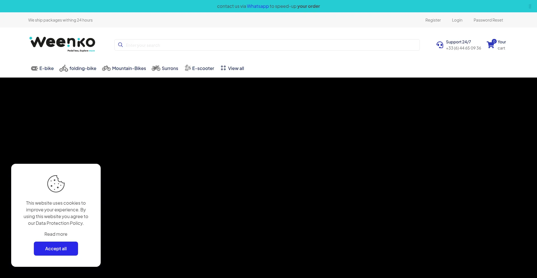Click the cookie icon in consent popup
Viewport: 537px width, 278px height.
click(56, 184)
